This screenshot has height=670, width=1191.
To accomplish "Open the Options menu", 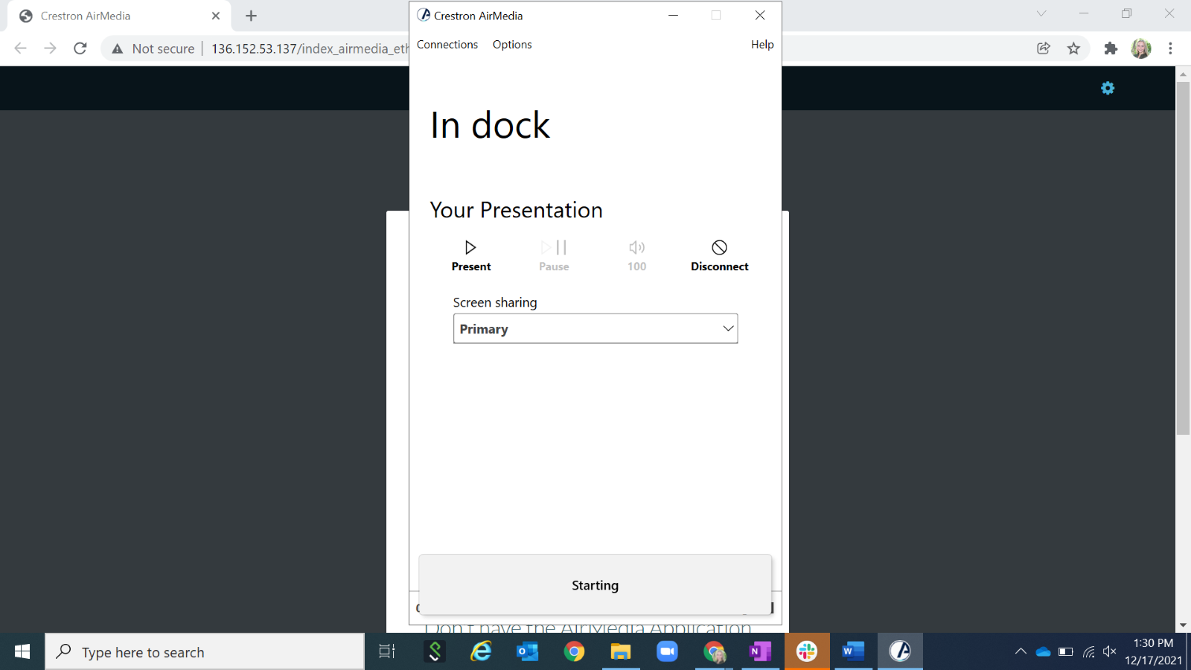I will (x=512, y=45).
